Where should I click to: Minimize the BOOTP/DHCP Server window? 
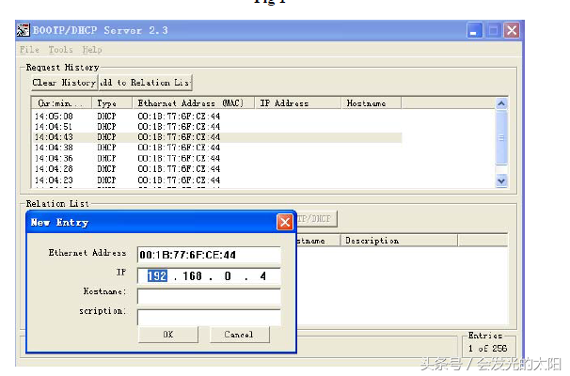pos(474,30)
